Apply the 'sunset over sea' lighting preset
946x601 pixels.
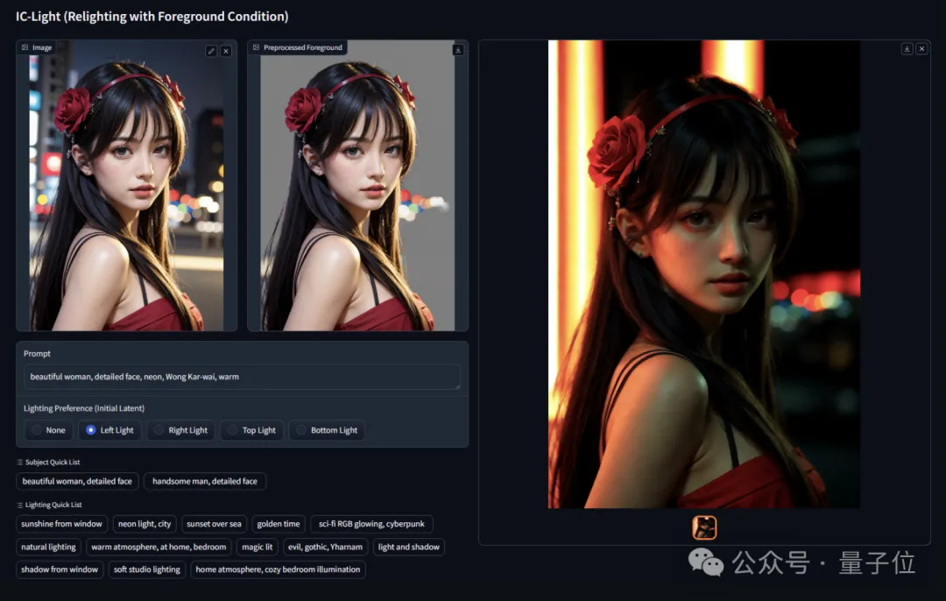click(x=214, y=524)
